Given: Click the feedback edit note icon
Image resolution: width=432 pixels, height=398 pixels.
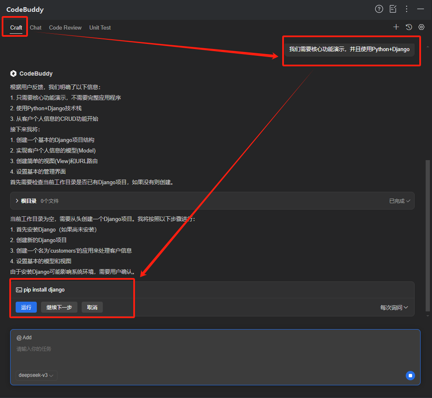Looking at the screenshot, I should (393, 9).
